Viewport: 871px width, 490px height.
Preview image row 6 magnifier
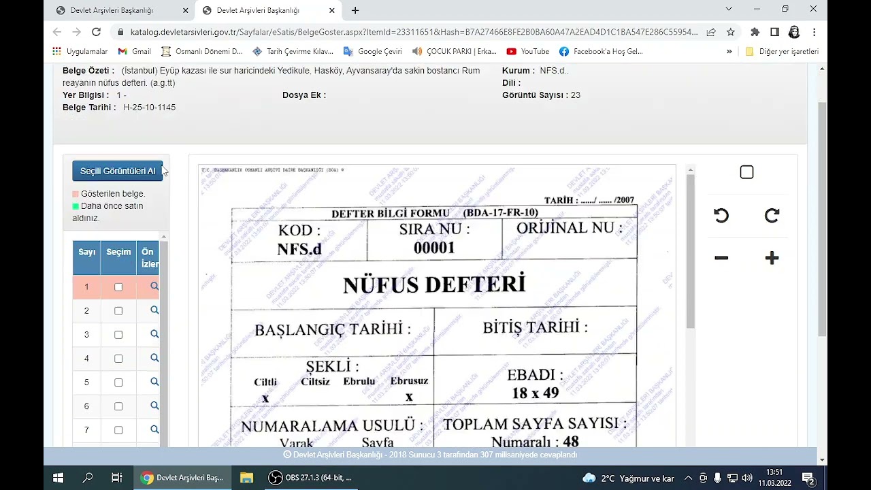click(x=154, y=406)
